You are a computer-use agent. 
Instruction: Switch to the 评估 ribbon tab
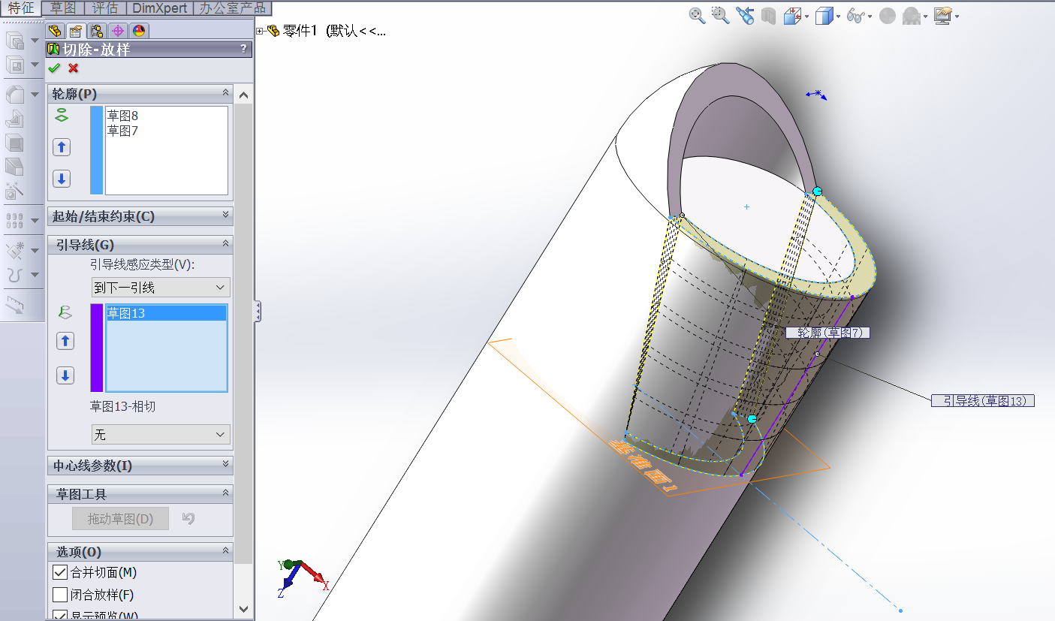[105, 8]
